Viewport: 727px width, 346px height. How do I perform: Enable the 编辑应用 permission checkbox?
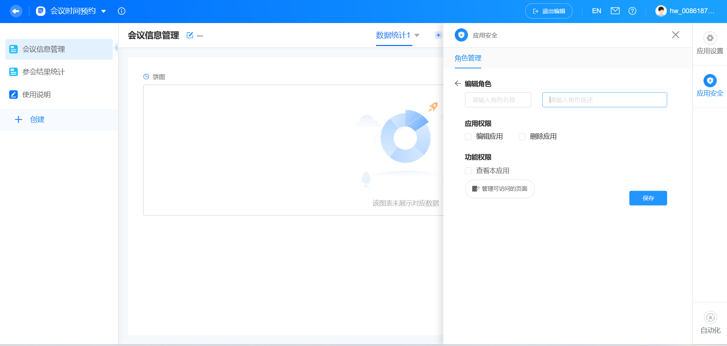point(468,136)
